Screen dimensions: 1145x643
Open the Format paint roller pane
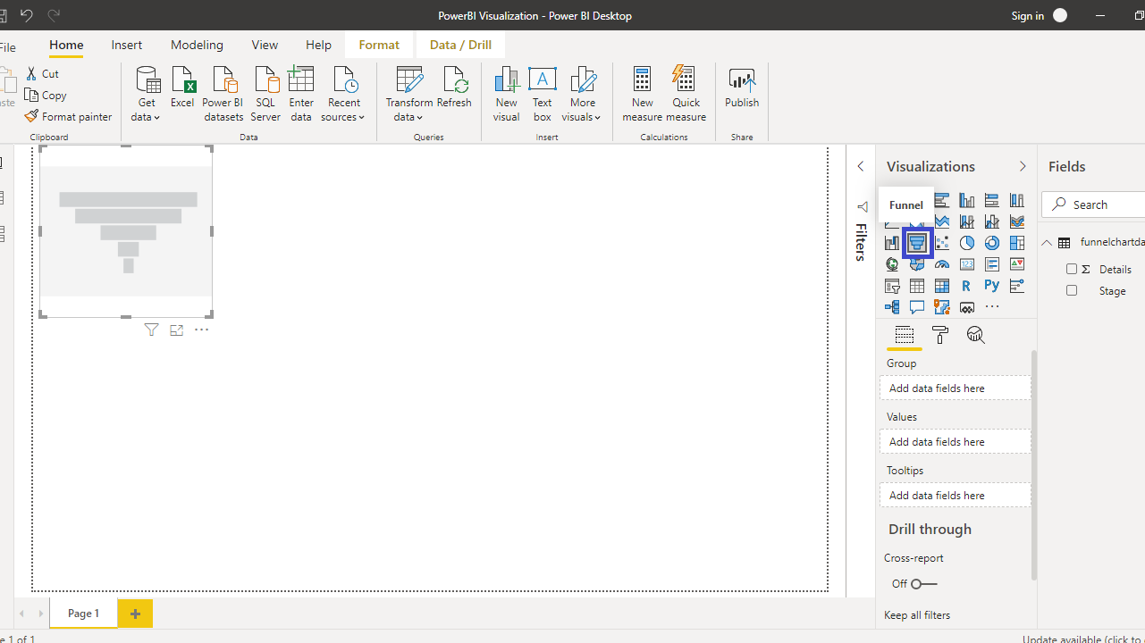click(940, 335)
